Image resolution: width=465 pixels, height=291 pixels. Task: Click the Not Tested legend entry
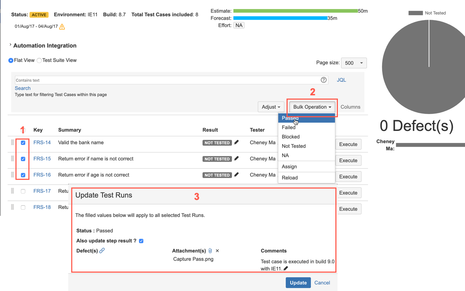427,13
